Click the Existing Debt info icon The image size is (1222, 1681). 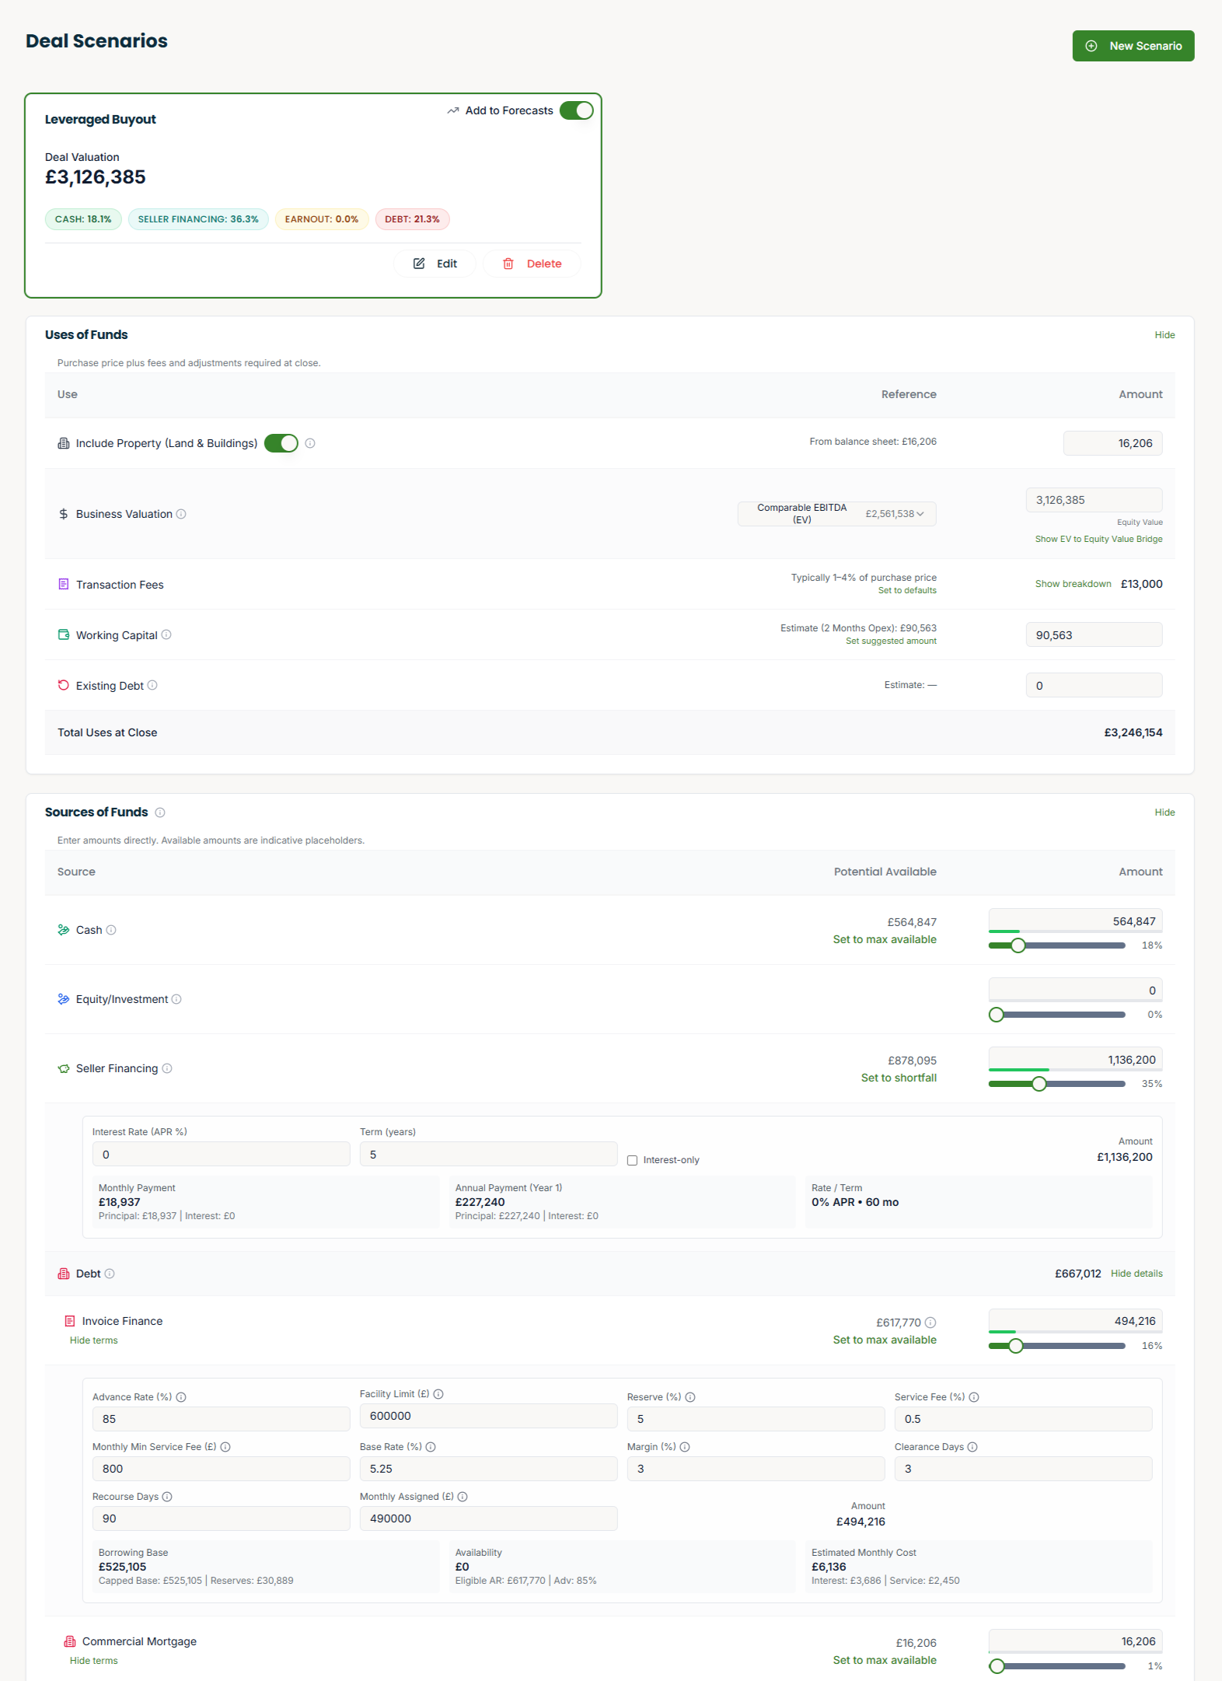[x=152, y=685]
